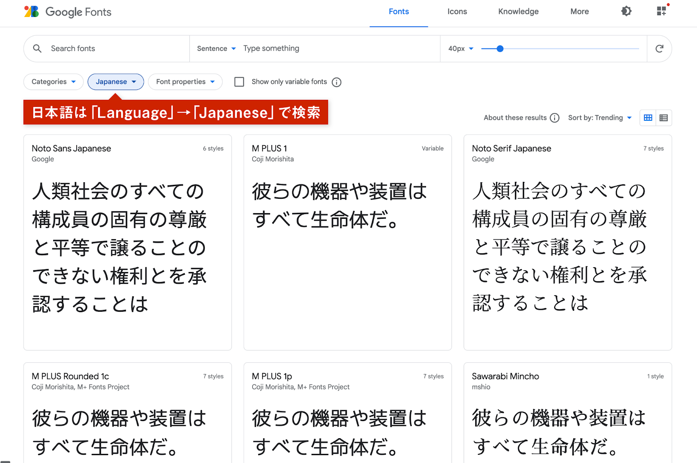Screen dimensions: 697x463
Task: Toggle the dark theme icon
Action: [626, 11]
